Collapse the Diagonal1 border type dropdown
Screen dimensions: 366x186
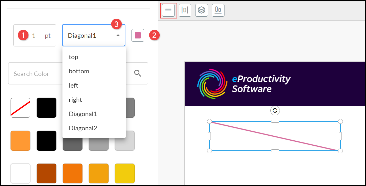pyautogui.click(x=118, y=35)
